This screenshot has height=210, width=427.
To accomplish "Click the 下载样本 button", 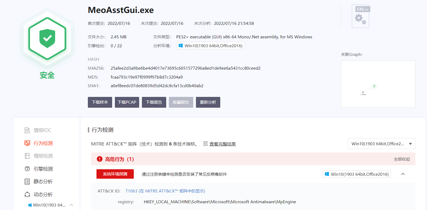I will 100,102.
